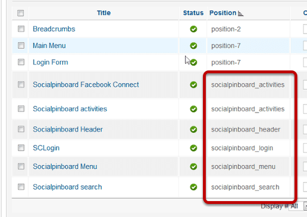This screenshot has height=217, width=307.
Task: Click socialpinboard_activities in Facebook Connect row
Action: pyautogui.click(x=248, y=85)
